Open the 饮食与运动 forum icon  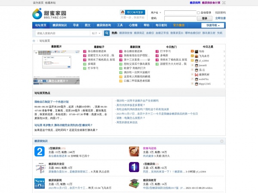click(134, 151)
